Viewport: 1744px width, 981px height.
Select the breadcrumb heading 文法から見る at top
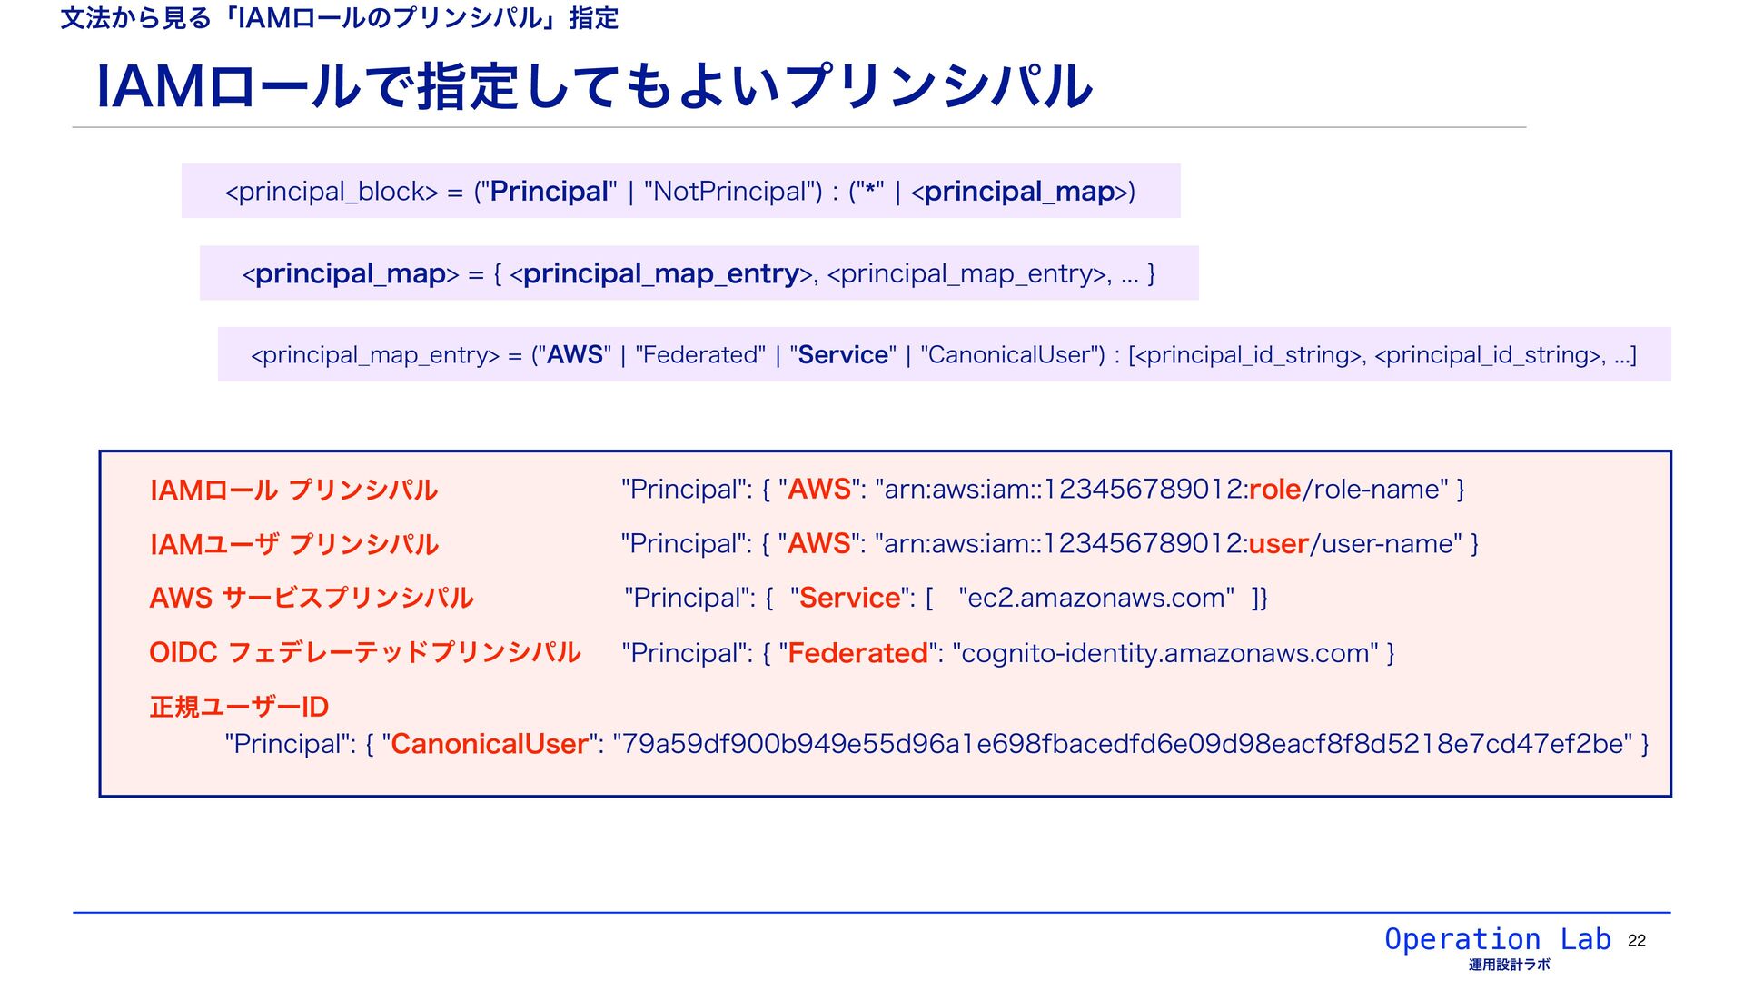tap(135, 18)
